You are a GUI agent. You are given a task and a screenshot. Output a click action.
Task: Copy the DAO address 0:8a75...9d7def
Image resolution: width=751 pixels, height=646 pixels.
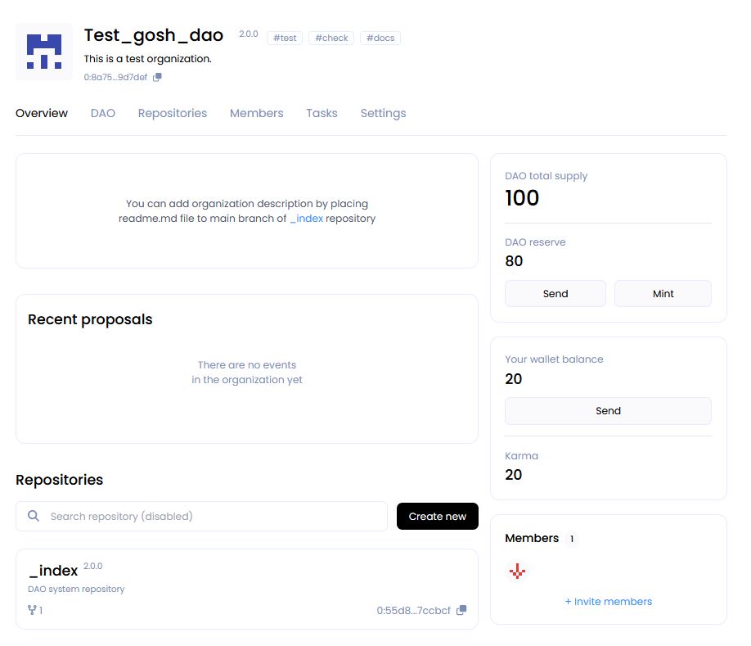pyautogui.click(x=157, y=77)
